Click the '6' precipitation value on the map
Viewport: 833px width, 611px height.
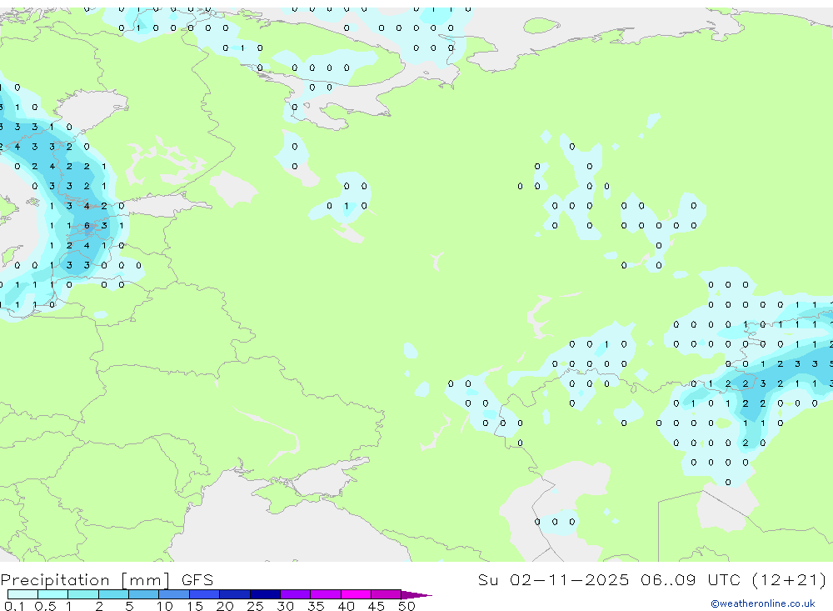click(87, 225)
